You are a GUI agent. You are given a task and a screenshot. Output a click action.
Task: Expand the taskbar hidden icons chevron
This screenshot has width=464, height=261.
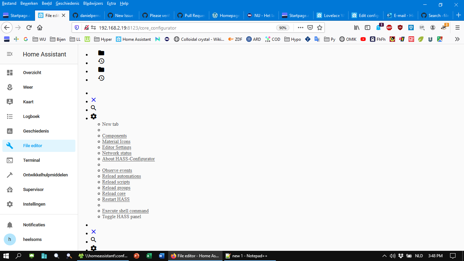pyautogui.click(x=384, y=256)
